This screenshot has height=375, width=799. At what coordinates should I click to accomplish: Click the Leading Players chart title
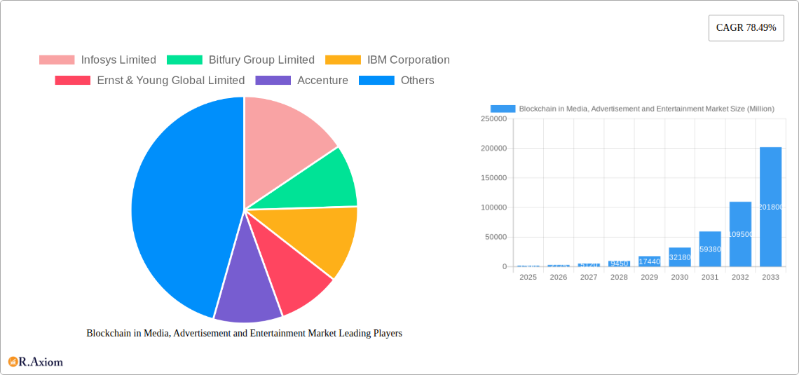pos(244,334)
